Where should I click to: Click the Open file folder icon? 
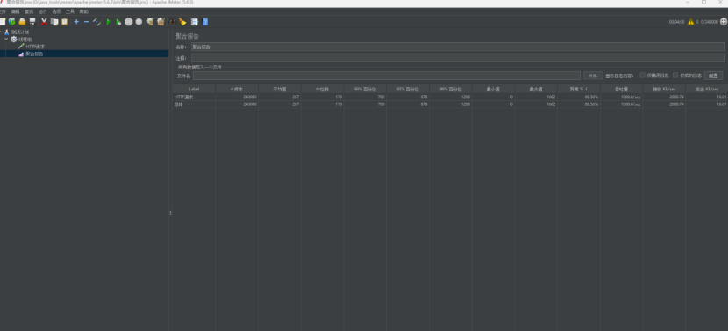22,21
